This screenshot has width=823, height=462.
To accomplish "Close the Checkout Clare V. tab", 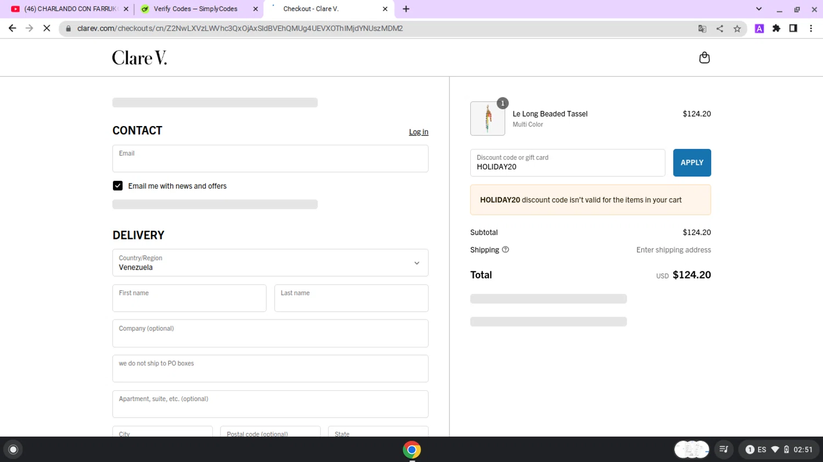I will (x=385, y=9).
